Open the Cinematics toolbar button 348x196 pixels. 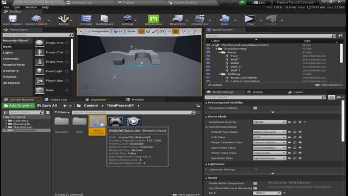(x=200, y=20)
